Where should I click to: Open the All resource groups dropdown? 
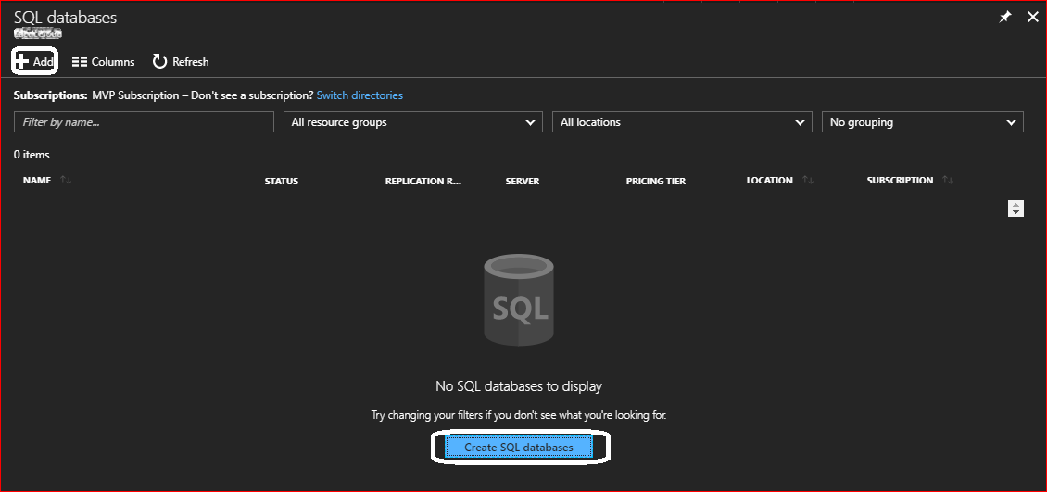(x=412, y=122)
